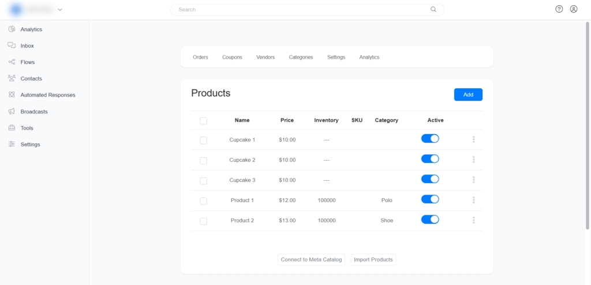Disable the Cupcake 1 active toggle

pyautogui.click(x=430, y=139)
